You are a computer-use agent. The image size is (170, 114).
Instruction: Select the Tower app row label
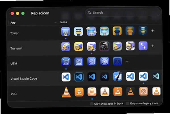[x=14, y=33]
